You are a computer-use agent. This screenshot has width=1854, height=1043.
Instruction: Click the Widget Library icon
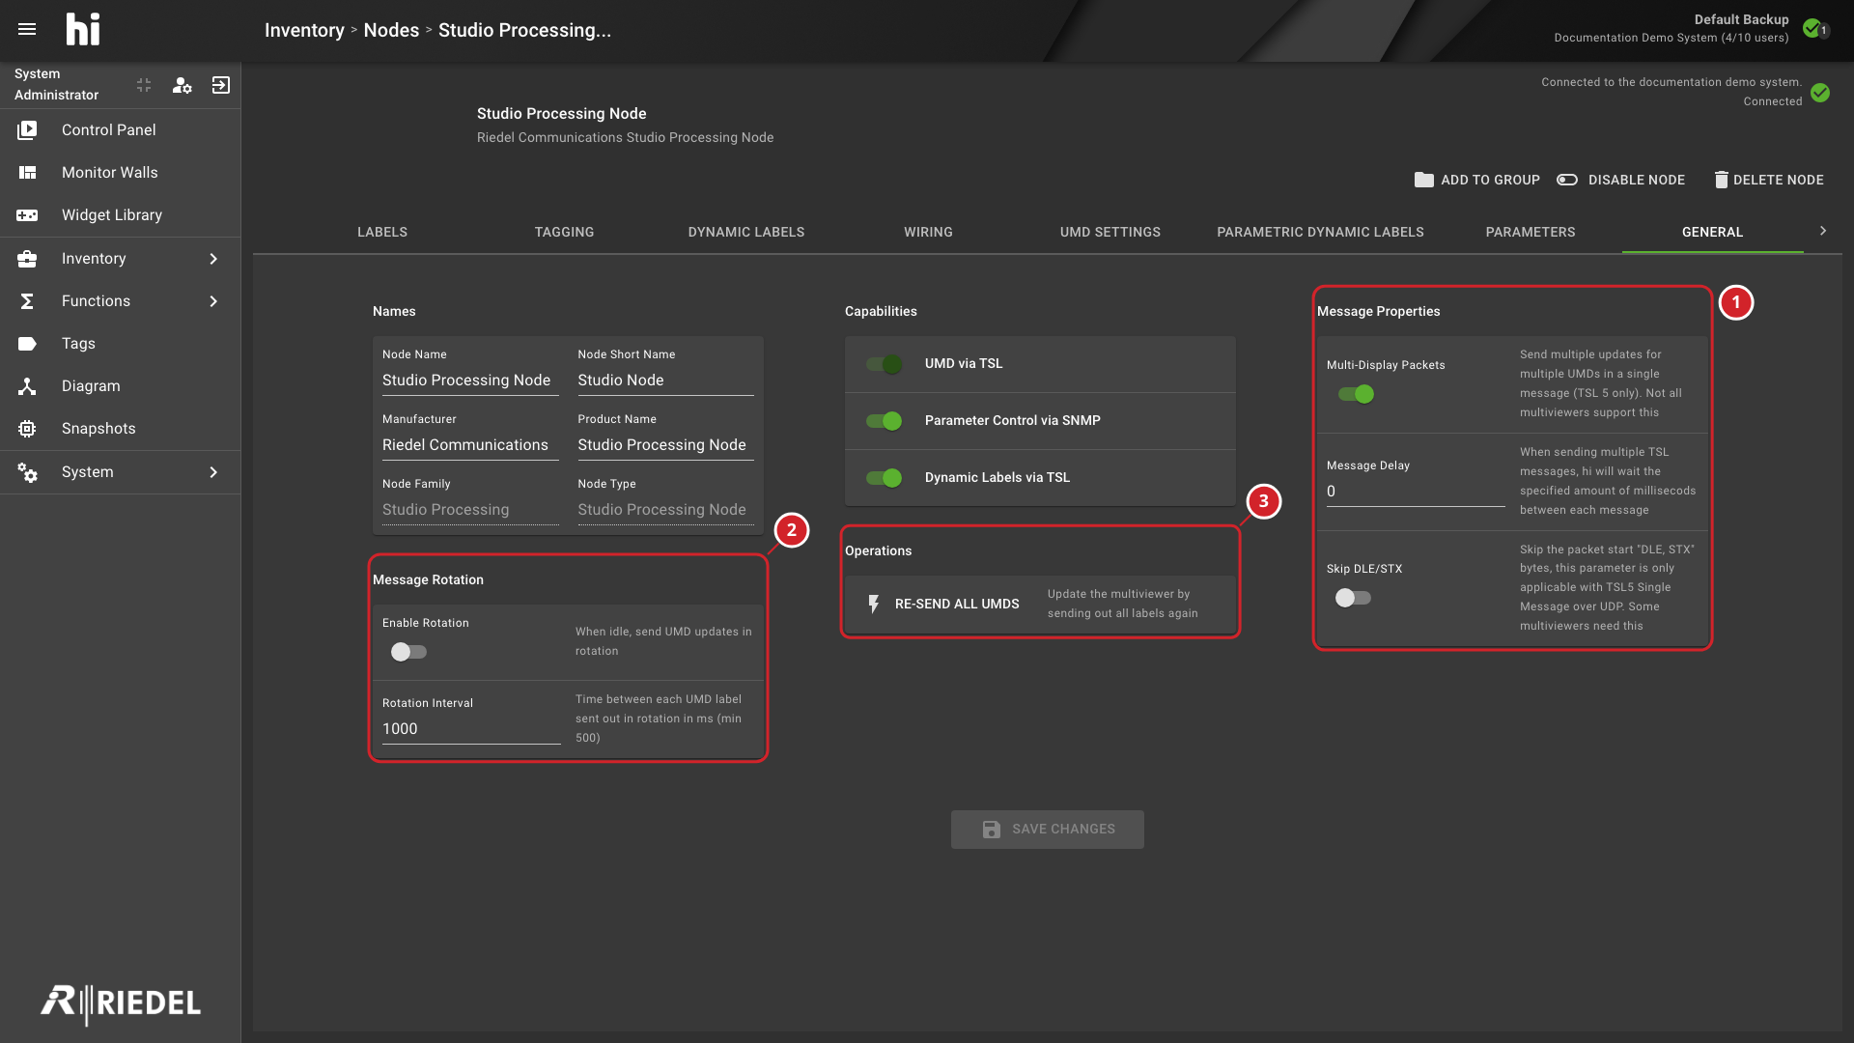(x=27, y=214)
